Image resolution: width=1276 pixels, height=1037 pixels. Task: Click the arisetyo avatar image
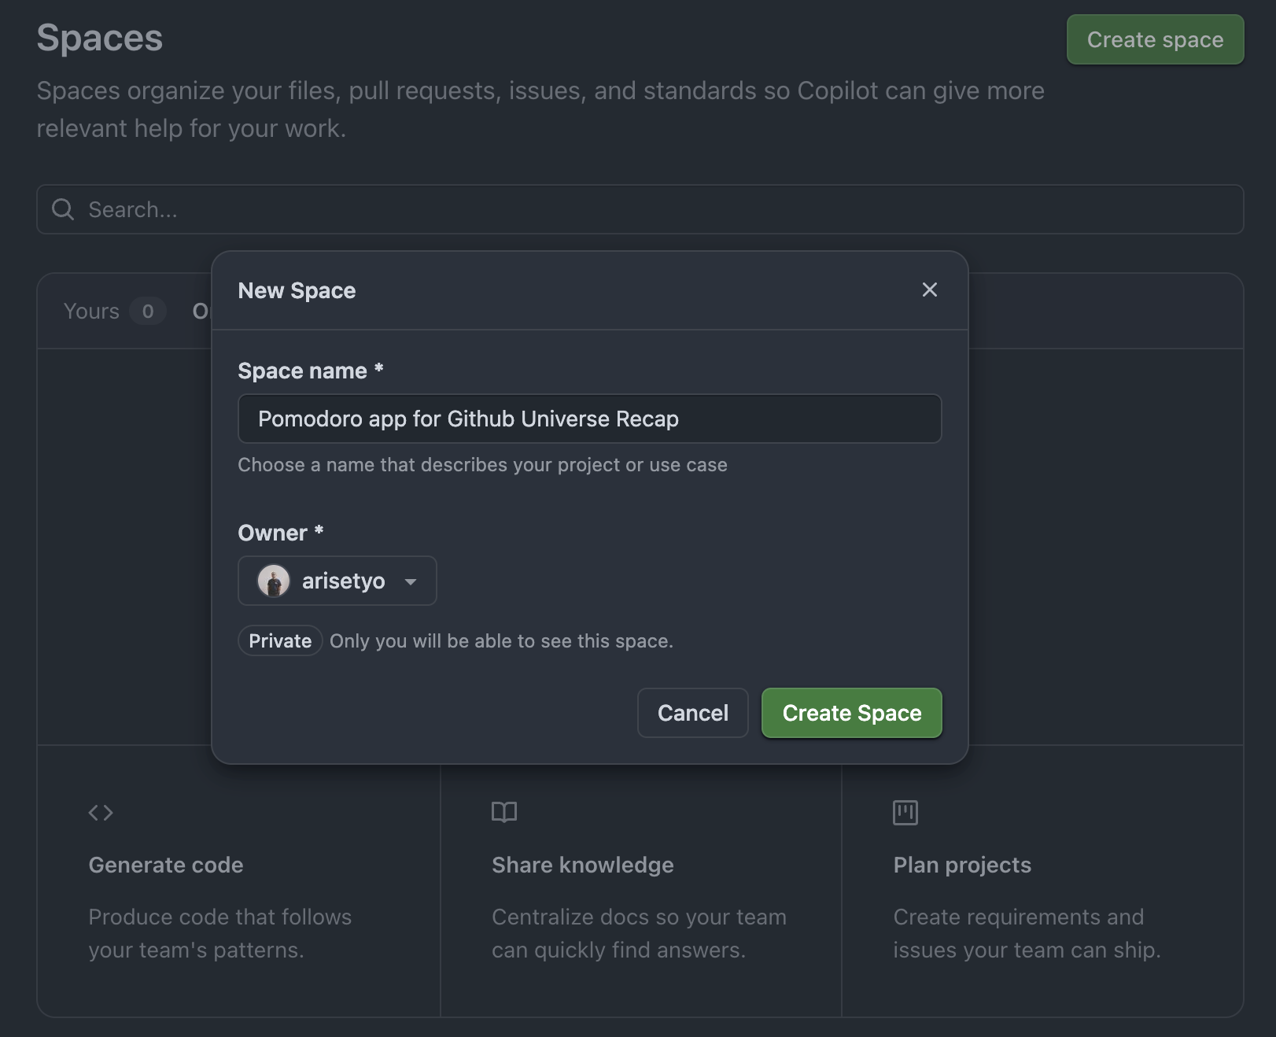point(273,581)
